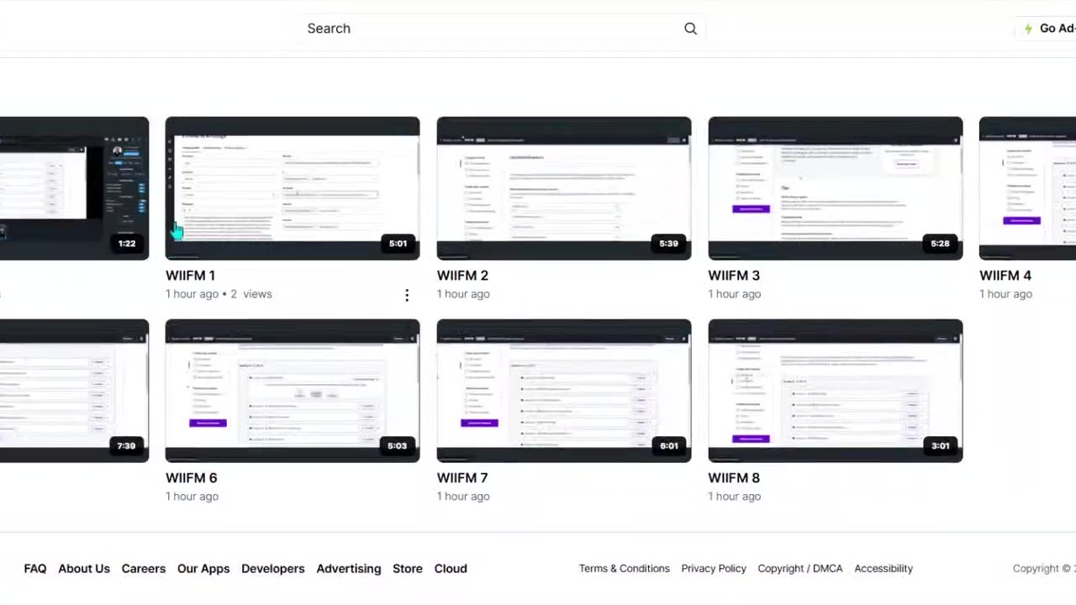1076x605 pixels.
Task: Click '1 hour ago • 2 views' text
Action: point(219,294)
